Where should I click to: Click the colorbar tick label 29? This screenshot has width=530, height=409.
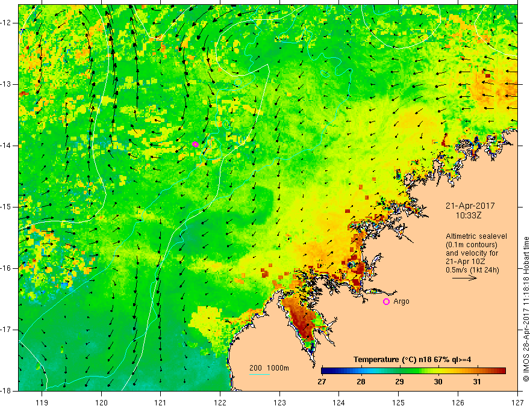tap(399, 382)
